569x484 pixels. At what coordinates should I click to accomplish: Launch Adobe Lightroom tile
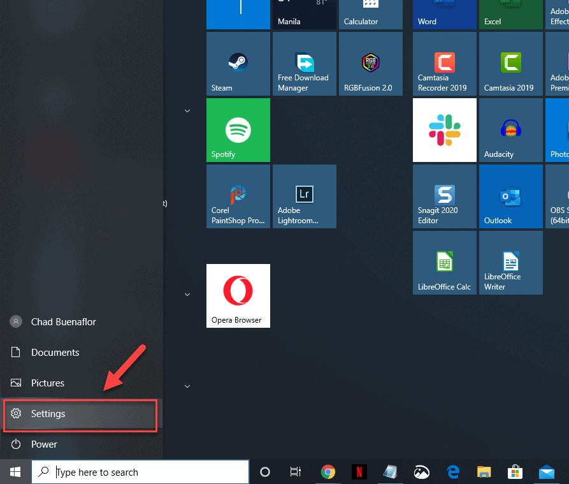coord(305,196)
